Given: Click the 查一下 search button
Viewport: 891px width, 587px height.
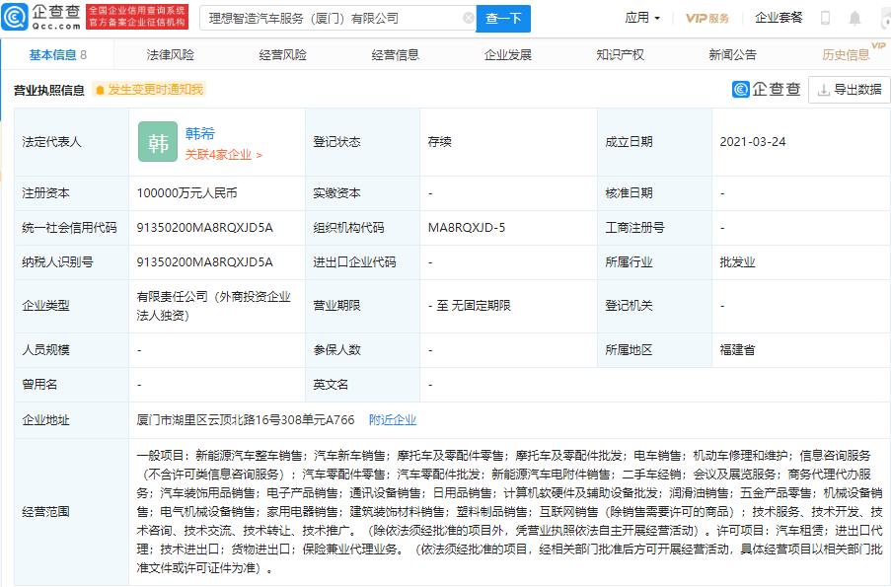Looking at the screenshot, I should (502, 18).
